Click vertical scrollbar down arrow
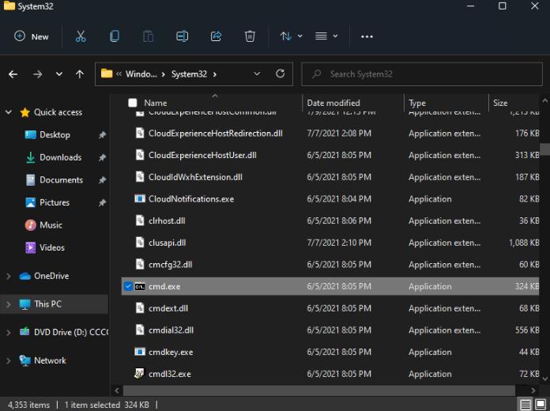This screenshot has height=411, width=550. (544, 379)
